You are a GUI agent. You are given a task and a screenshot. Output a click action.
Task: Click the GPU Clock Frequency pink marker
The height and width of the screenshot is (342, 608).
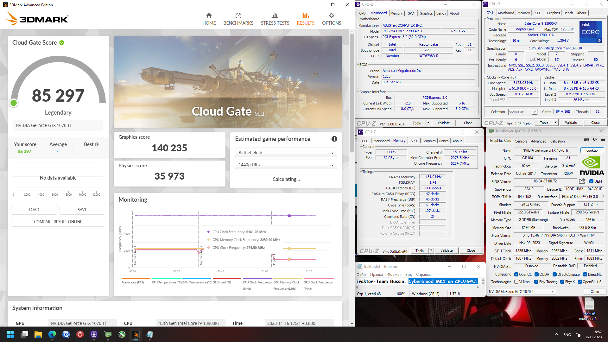point(289,259)
